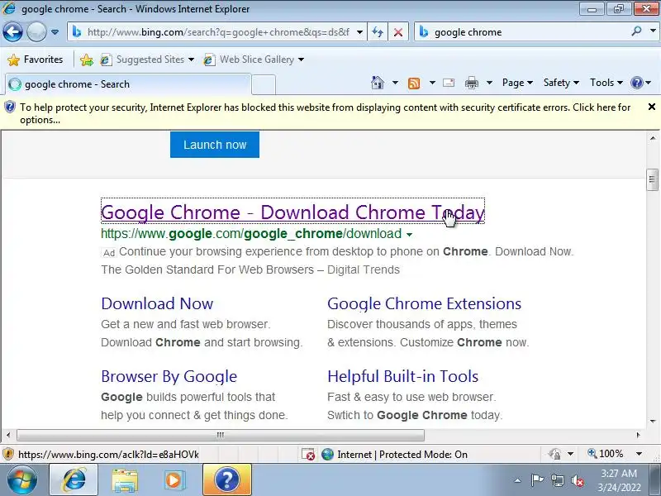Click the muted volume speaker tray icon

pyautogui.click(x=577, y=480)
